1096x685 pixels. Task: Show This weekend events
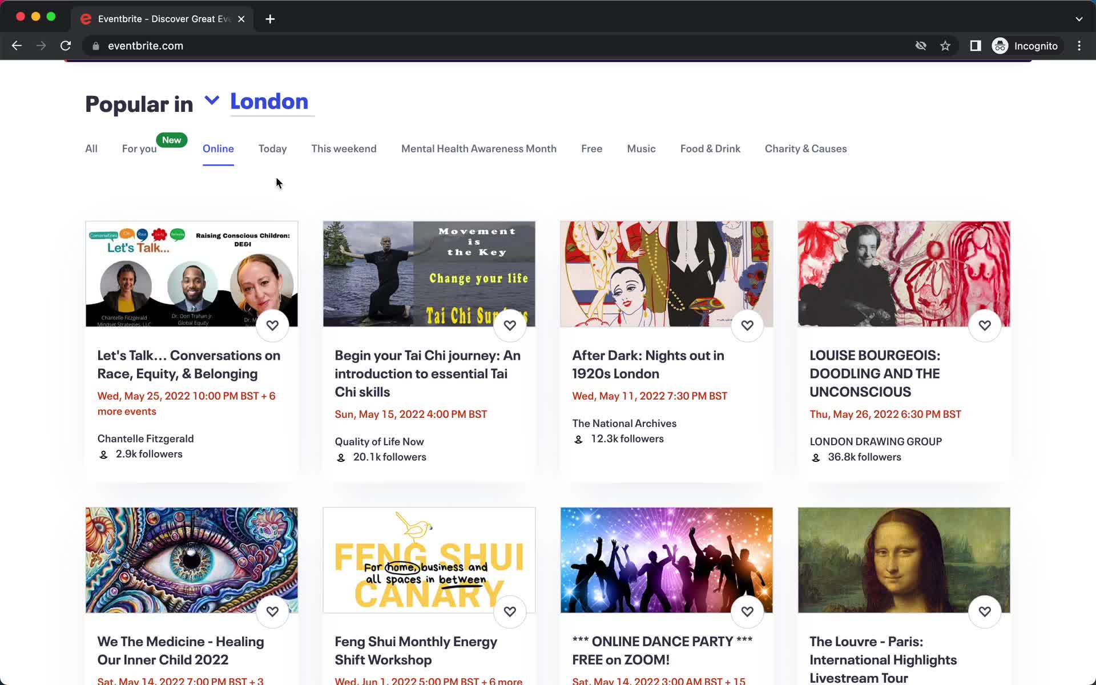[x=344, y=148]
